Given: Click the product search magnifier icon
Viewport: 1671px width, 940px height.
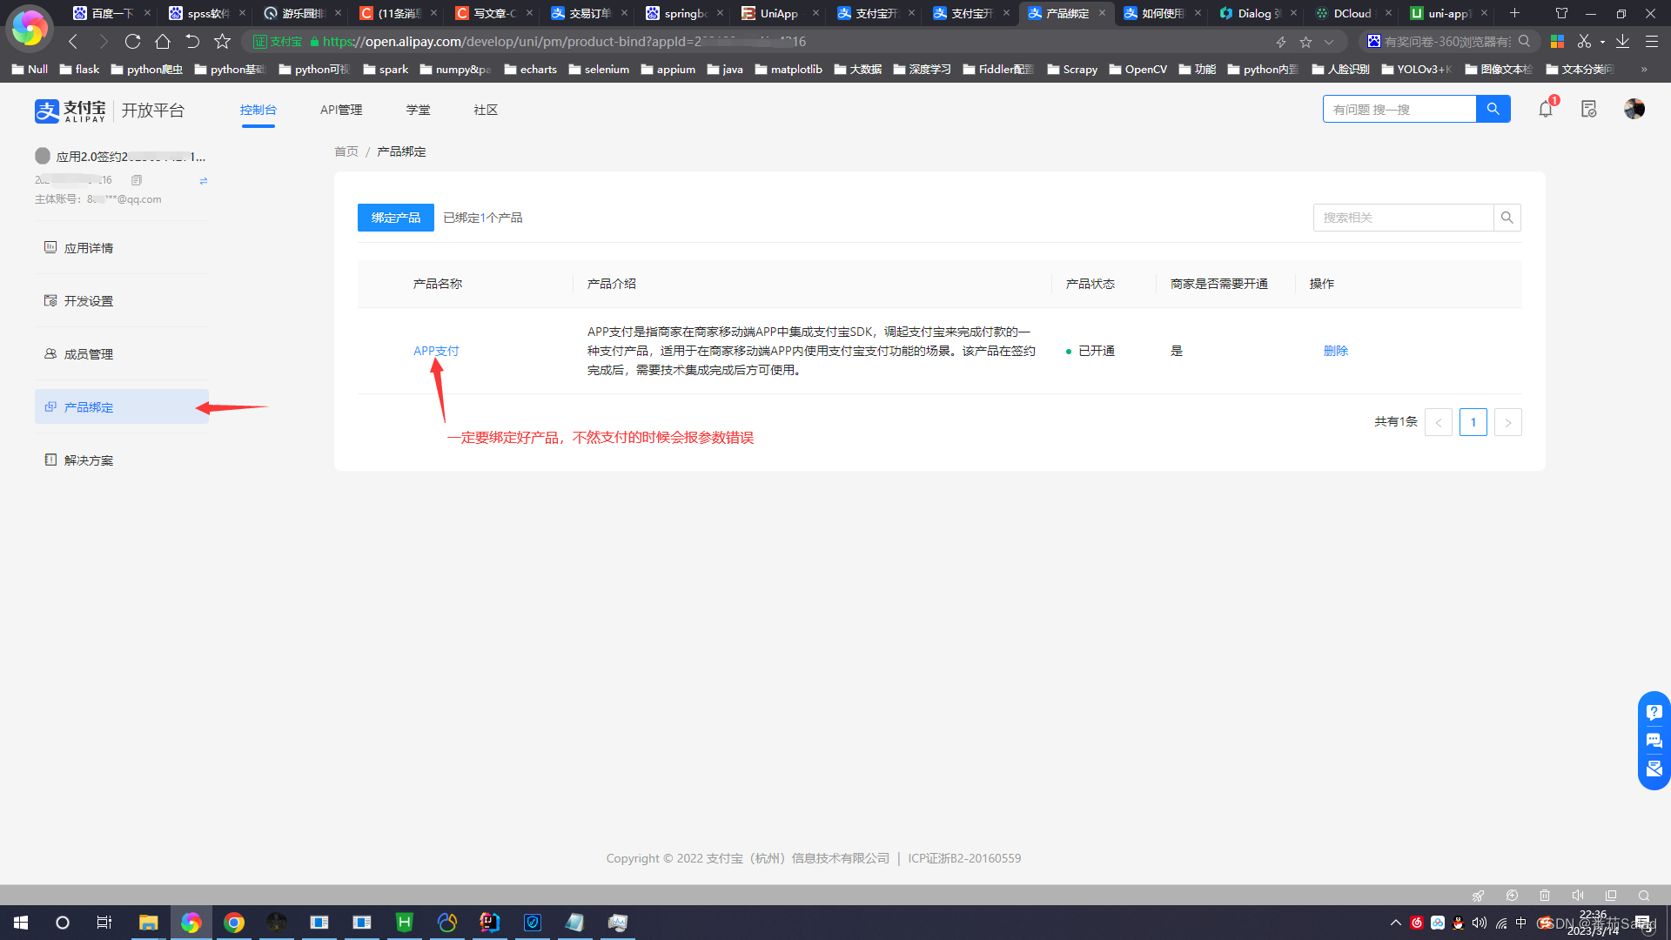Looking at the screenshot, I should pos(1507,218).
